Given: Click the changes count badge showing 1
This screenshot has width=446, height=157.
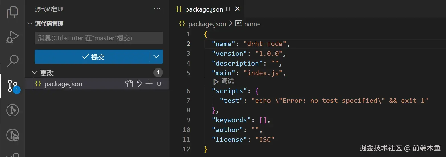Looking at the screenshot, I should click(158, 72).
